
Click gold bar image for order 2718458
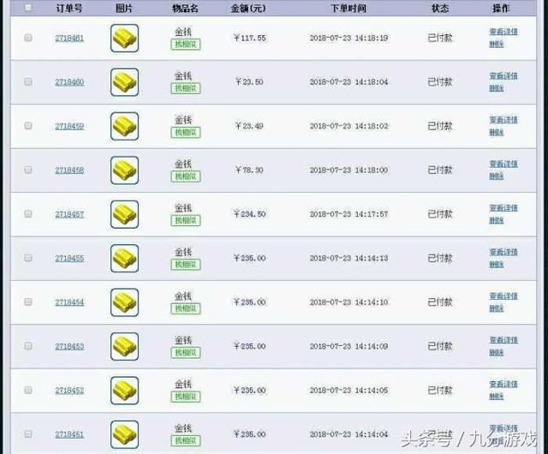click(124, 170)
